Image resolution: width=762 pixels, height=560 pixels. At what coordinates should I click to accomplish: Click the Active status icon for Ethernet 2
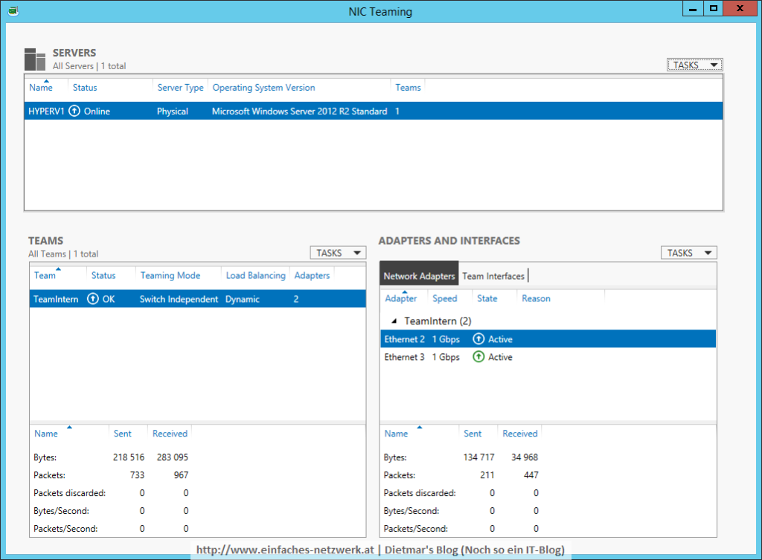478,339
